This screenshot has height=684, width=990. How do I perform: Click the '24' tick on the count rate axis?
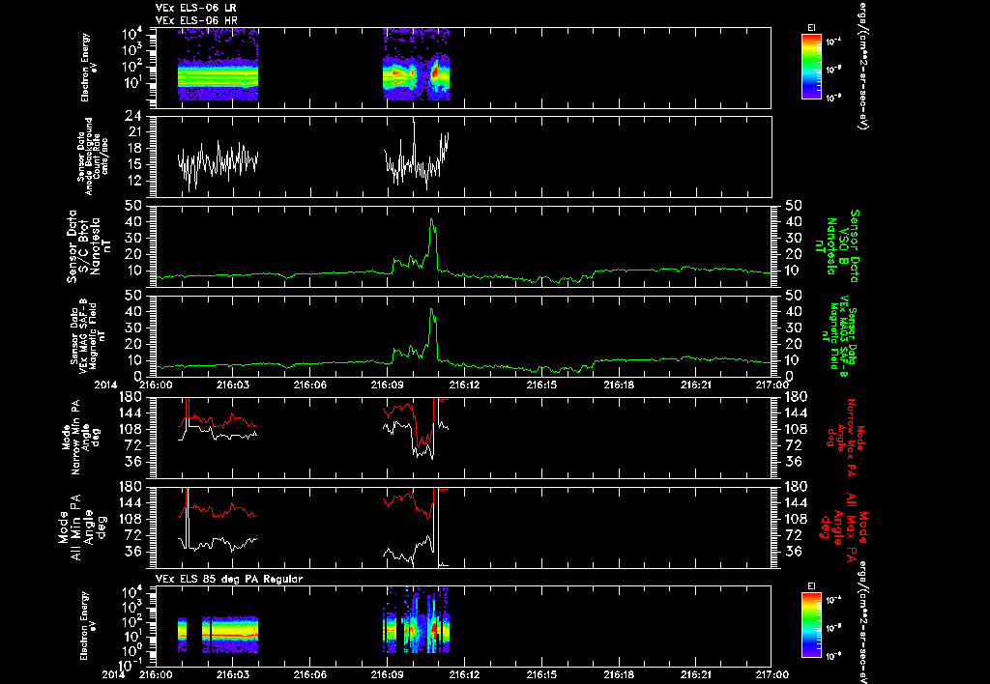pos(133,116)
